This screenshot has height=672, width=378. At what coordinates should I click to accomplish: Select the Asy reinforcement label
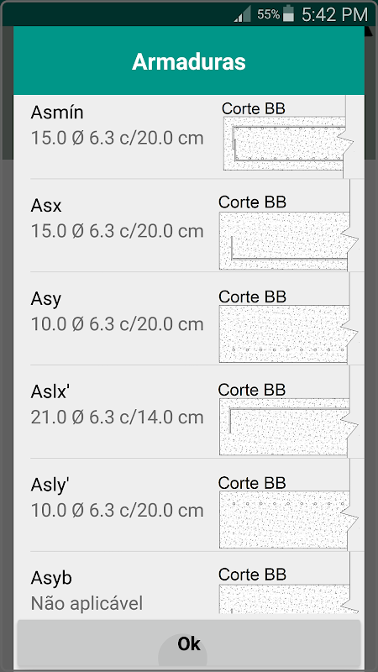46,300
